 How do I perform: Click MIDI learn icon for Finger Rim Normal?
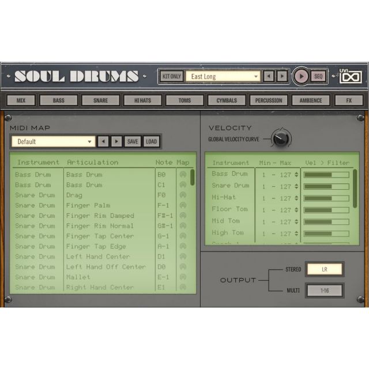(x=183, y=225)
